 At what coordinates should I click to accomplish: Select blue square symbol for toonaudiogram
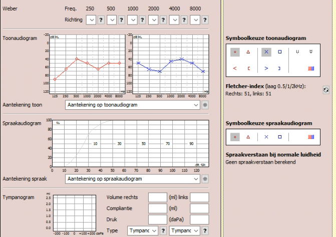tap(279, 52)
